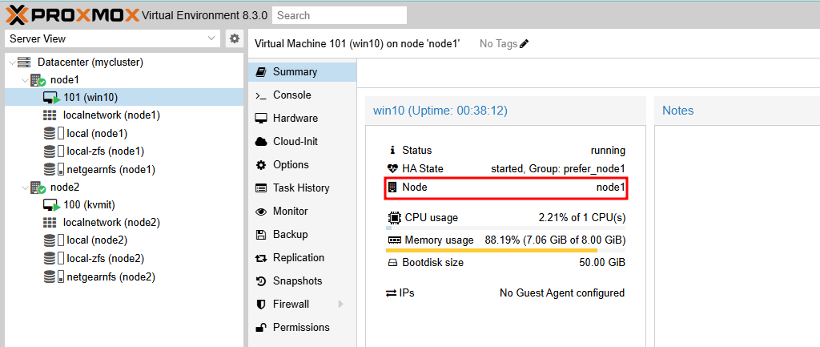
Task: Edit tags using the pencil icon
Action: (525, 44)
